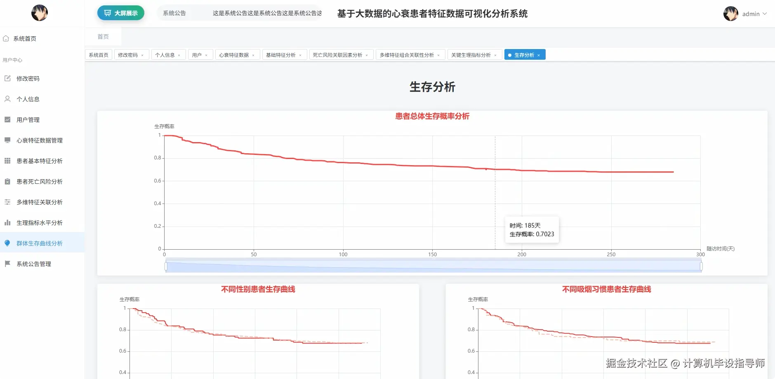775x379 pixels.
Task: Click the 患者总体生存概率分析 chart title
Action: point(432,116)
